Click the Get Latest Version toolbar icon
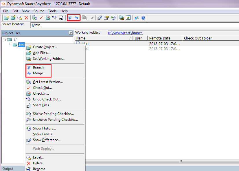 coord(35,18)
